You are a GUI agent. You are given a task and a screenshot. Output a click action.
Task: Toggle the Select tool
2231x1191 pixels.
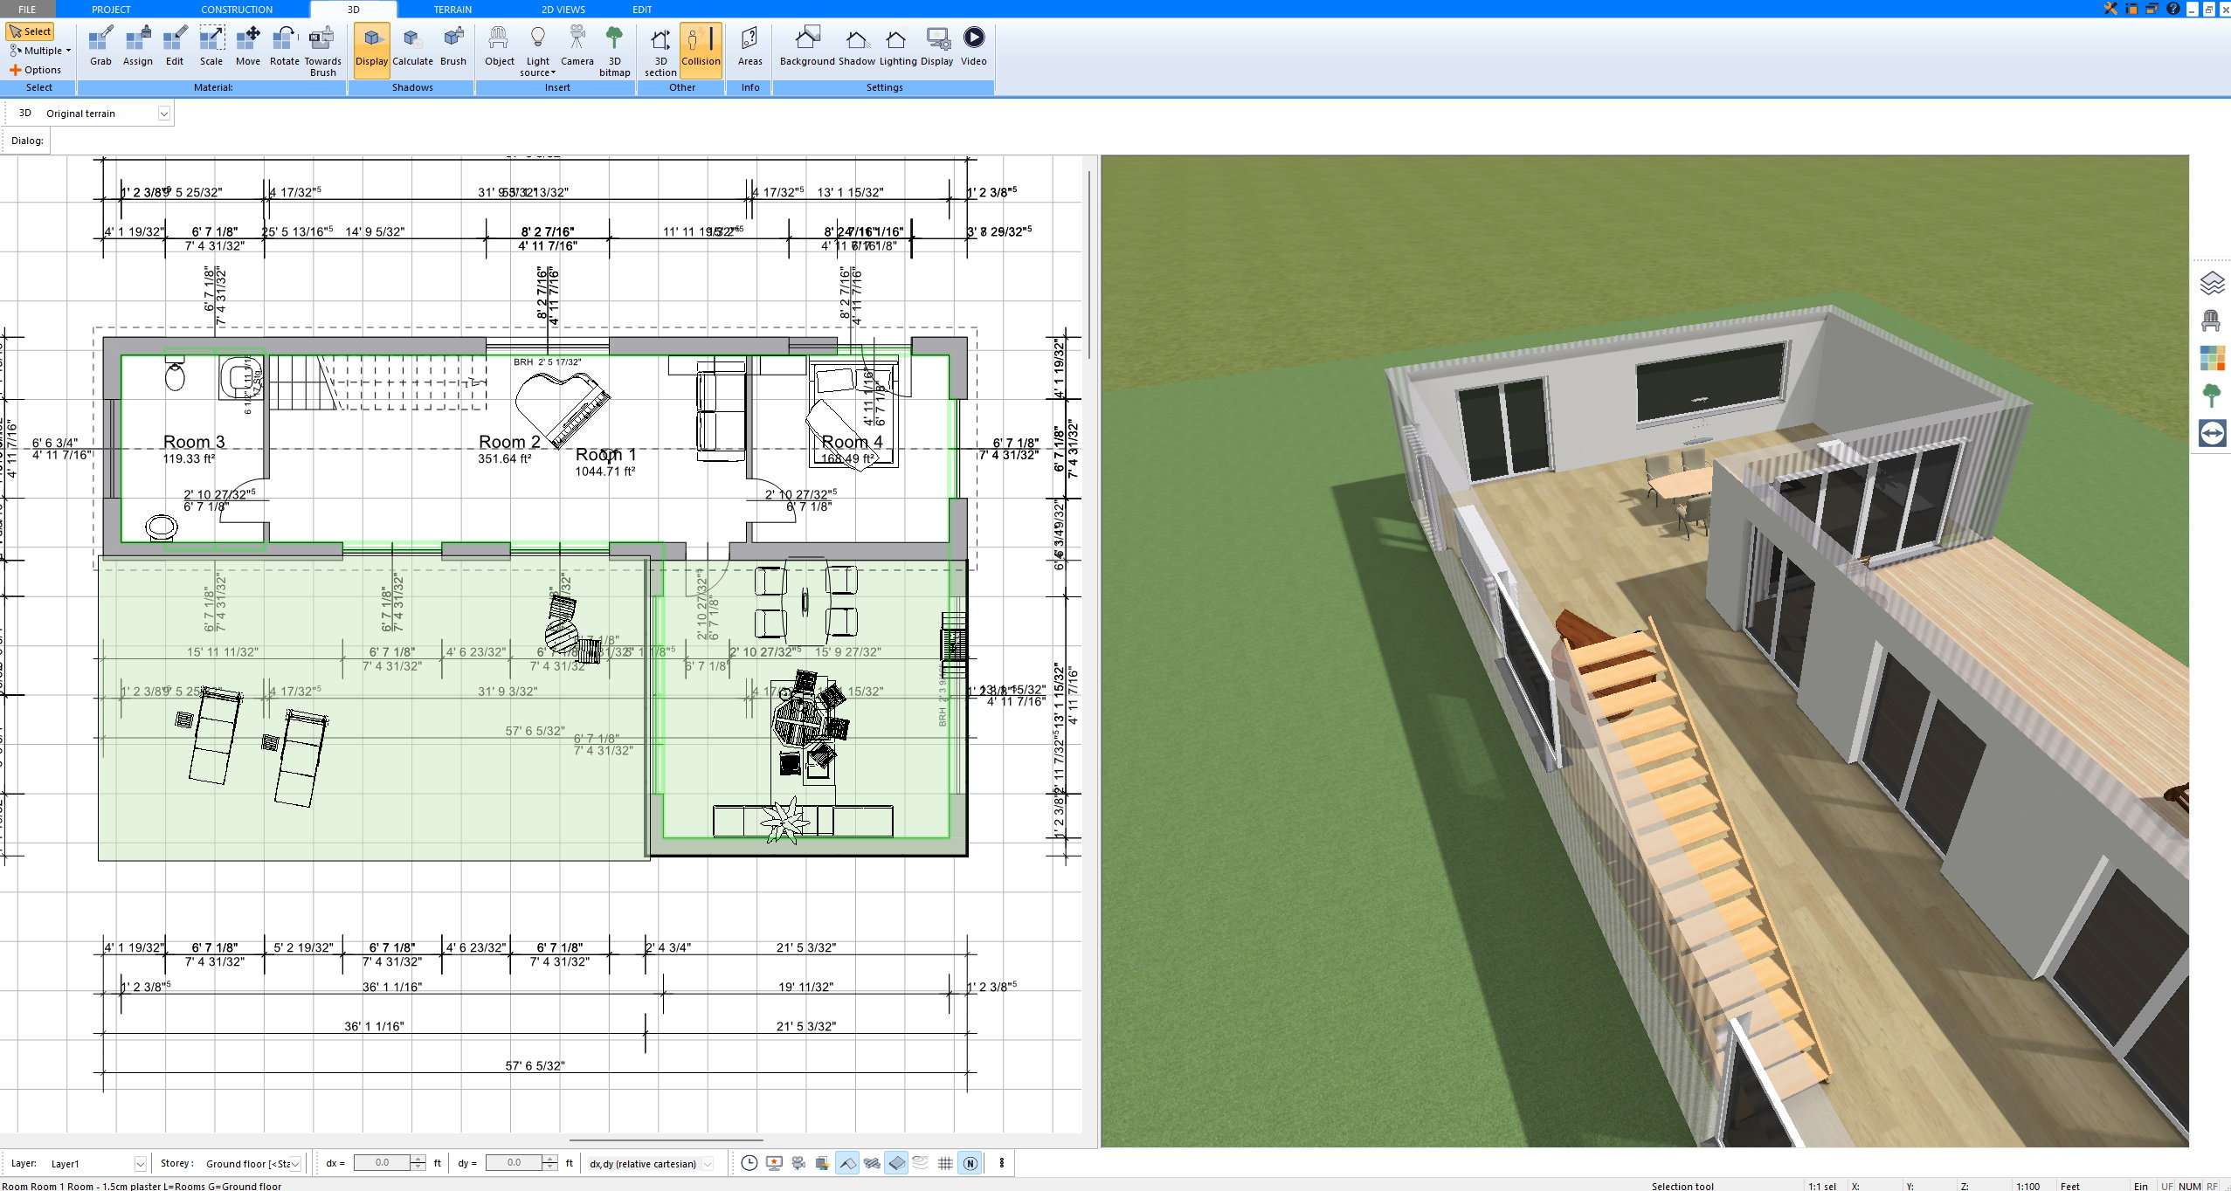click(x=31, y=31)
